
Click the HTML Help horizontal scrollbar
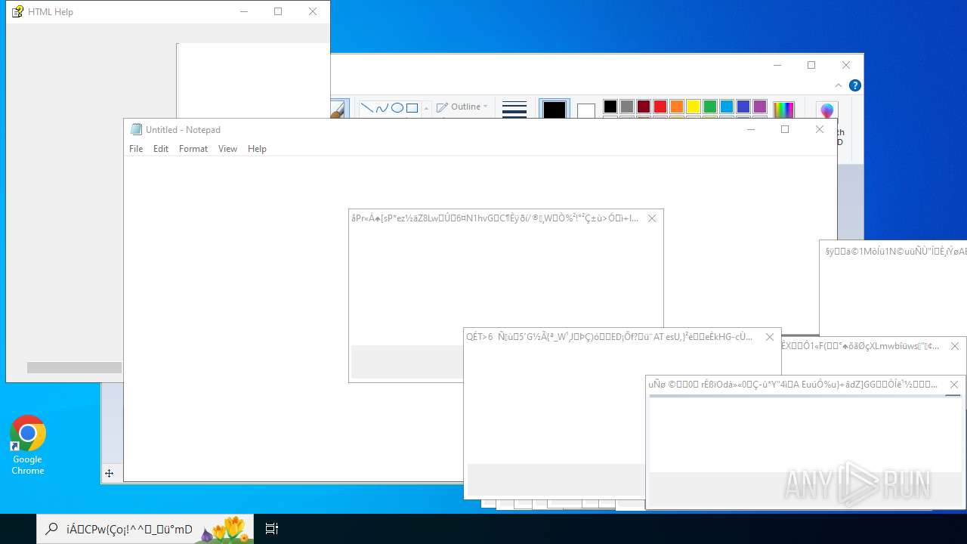click(x=74, y=368)
